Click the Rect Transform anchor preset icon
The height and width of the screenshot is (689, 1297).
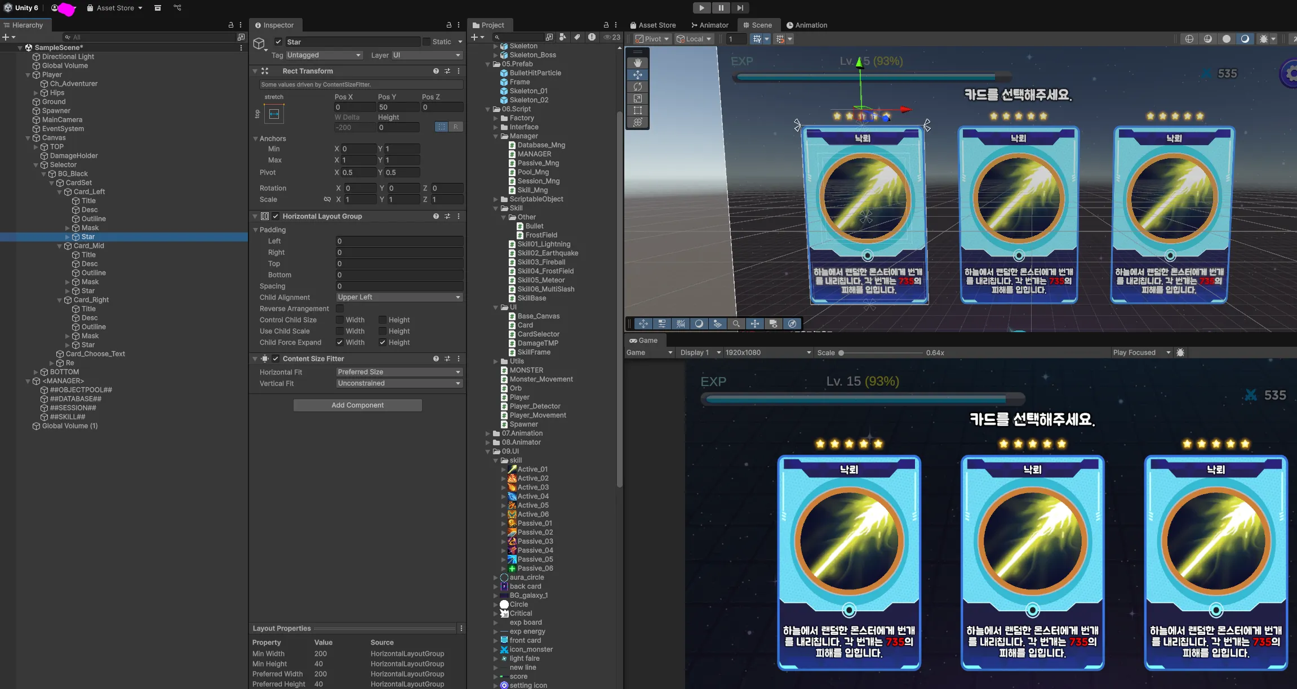tap(274, 114)
